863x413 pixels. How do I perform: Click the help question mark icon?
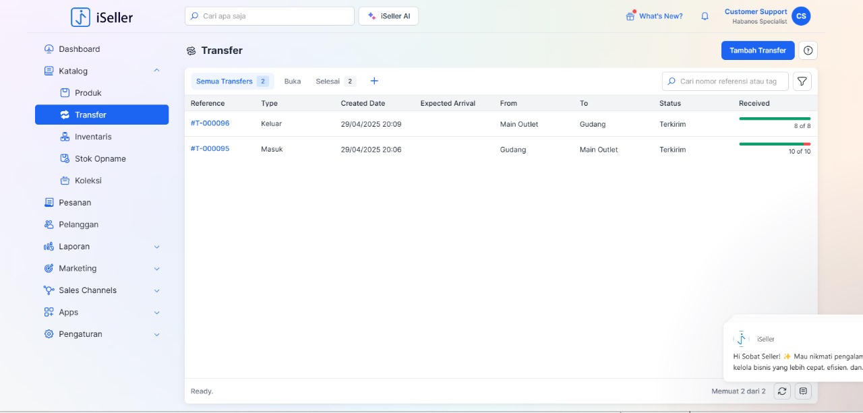coord(808,51)
